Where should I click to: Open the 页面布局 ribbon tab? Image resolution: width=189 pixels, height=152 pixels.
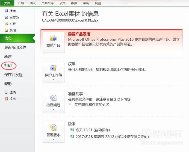pos(47,3)
